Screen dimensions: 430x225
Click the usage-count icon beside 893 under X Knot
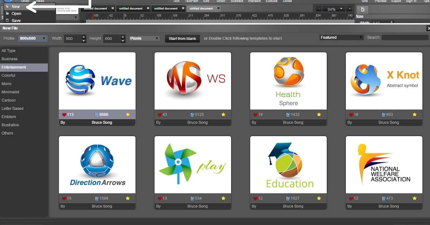pyautogui.click(x=384, y=115)
